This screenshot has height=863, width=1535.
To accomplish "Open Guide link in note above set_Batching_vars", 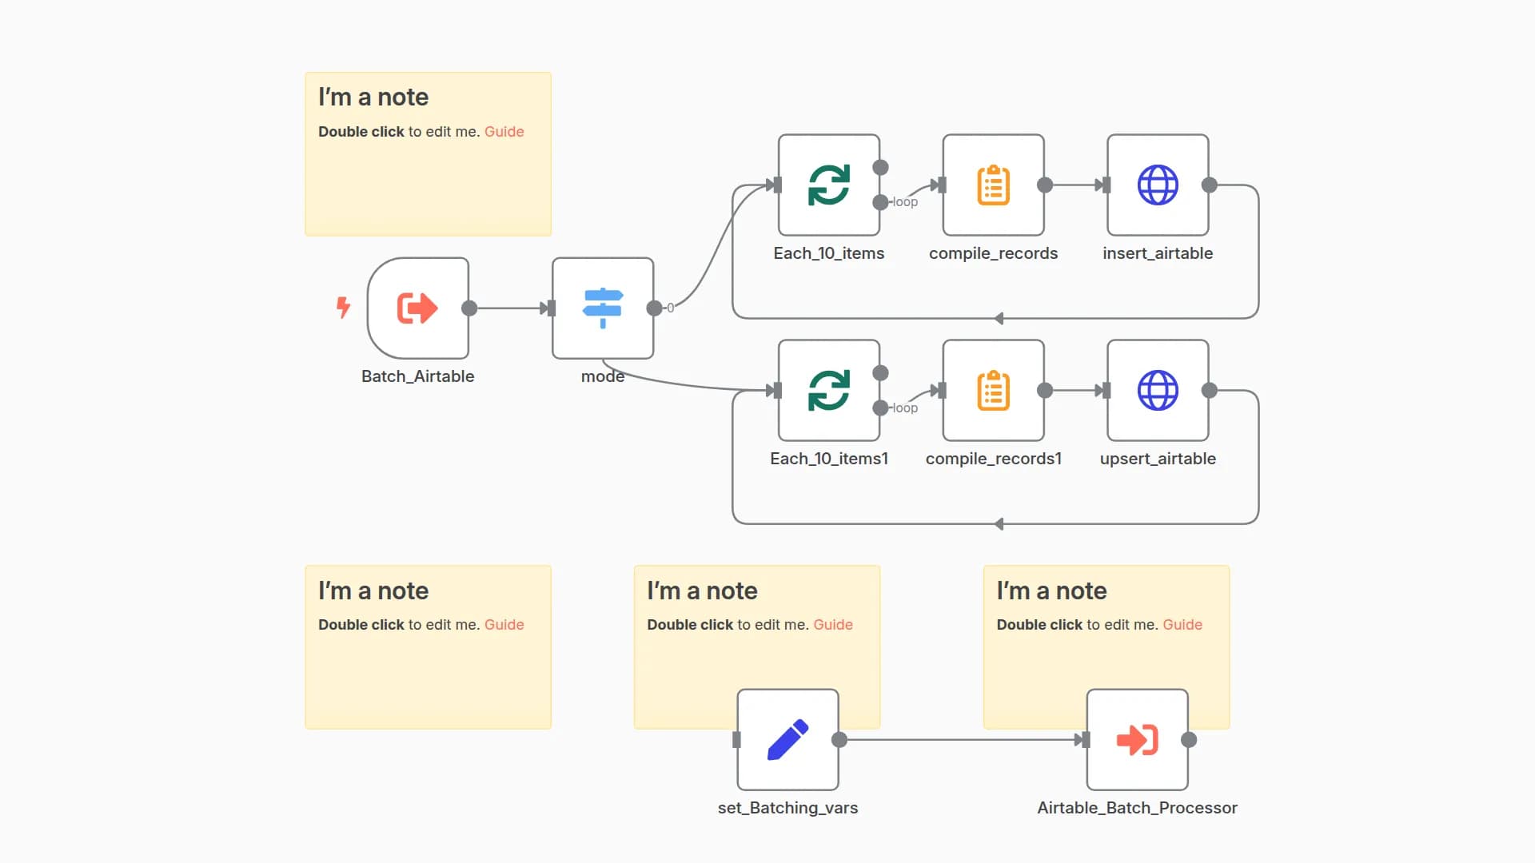I will (x=833, y=625).
